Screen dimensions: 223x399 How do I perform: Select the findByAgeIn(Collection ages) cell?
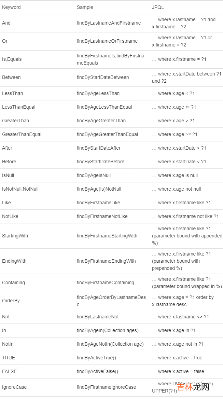pyautogui.click(x=108, y=330)
